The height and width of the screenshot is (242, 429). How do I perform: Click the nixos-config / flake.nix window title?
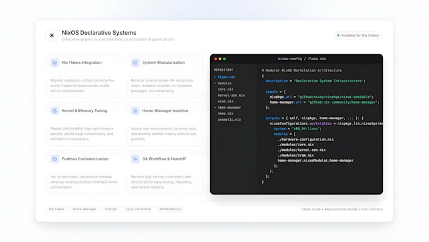point(302,59)
